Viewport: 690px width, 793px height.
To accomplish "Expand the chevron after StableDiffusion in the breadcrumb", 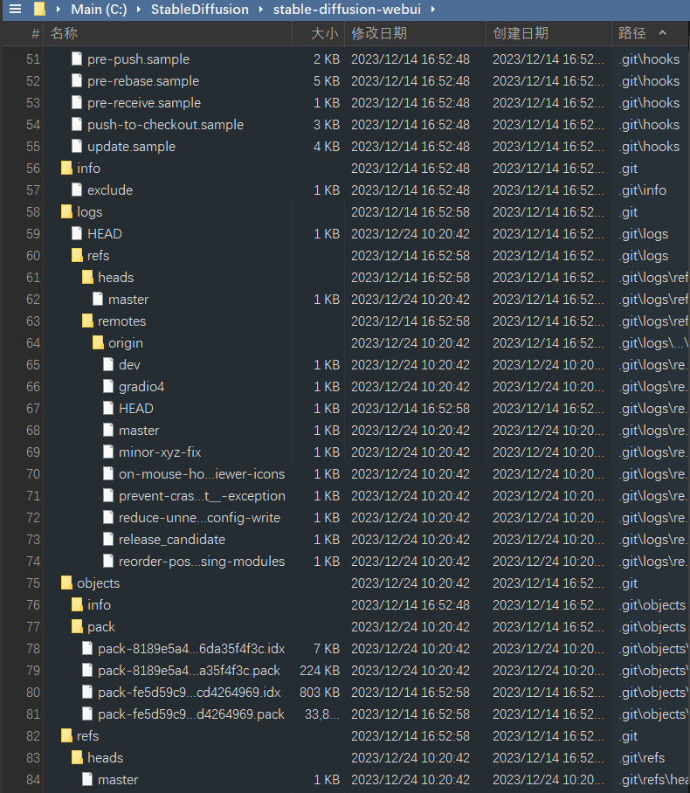I will point(261,10).
